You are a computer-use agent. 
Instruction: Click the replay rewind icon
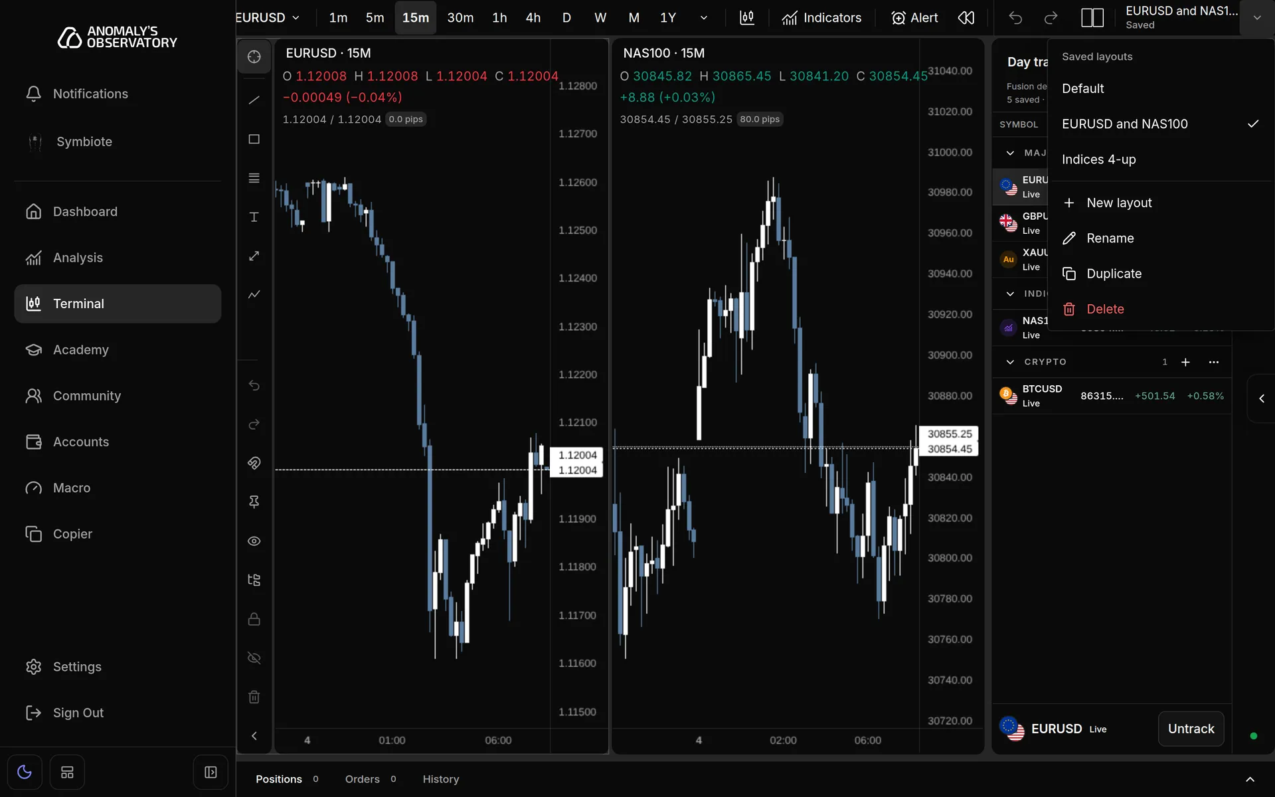point(966,18)
